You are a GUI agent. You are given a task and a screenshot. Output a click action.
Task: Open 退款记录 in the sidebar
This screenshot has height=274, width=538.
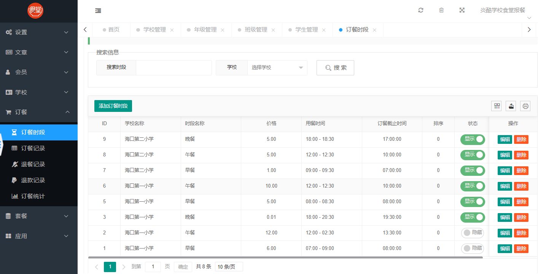(39, 180)
